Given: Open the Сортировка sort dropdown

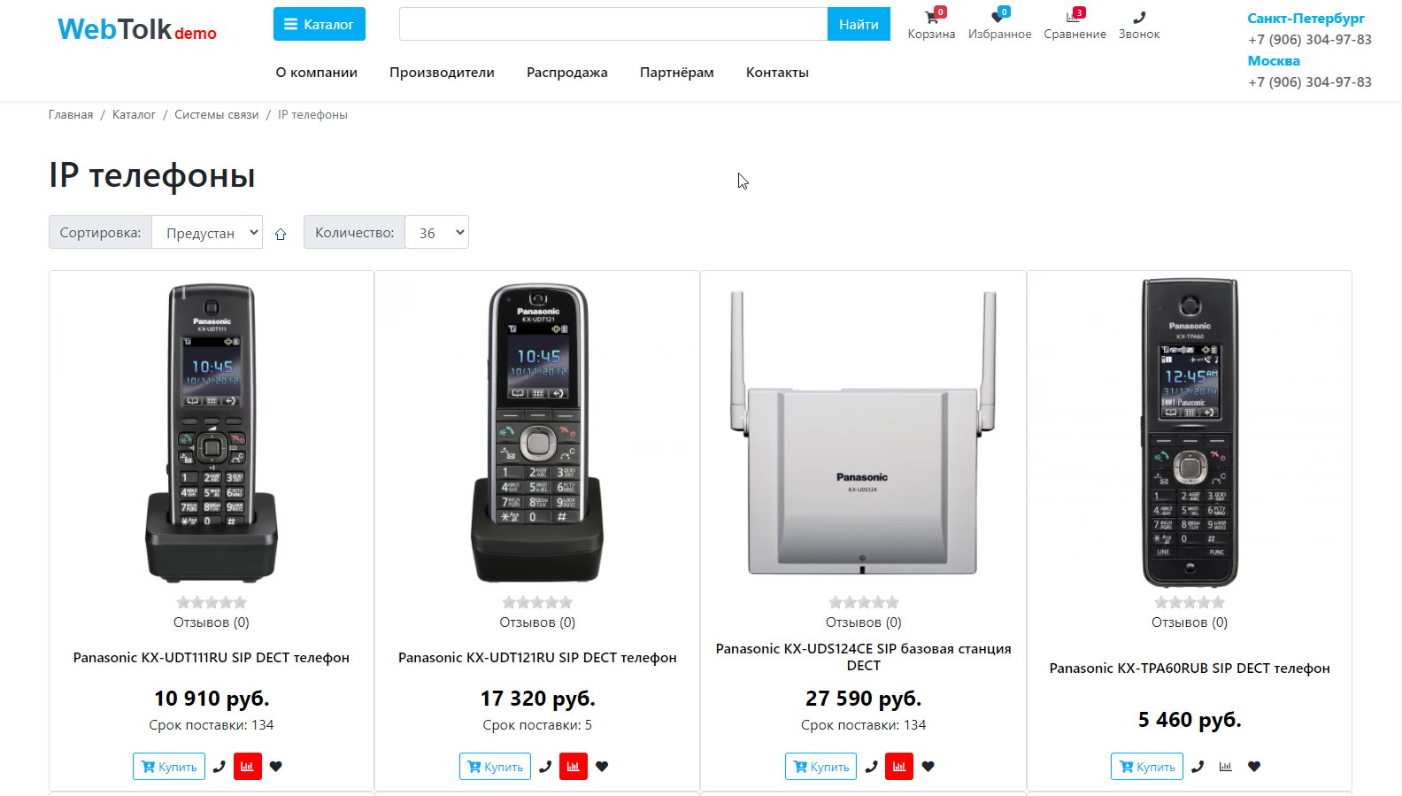Looking at the screenshot, I should click(207, 233).
